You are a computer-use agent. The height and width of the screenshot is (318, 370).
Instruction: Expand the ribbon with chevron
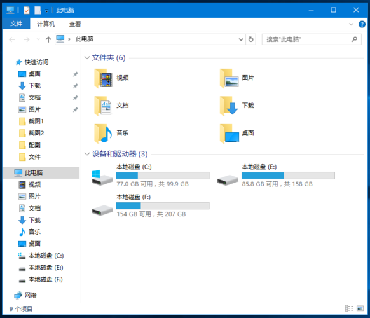point(351,24)
